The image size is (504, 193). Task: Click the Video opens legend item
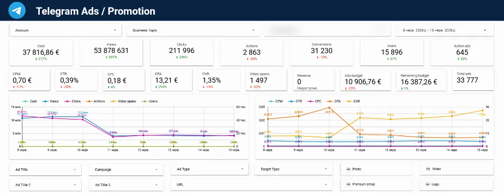pos(123,101)
